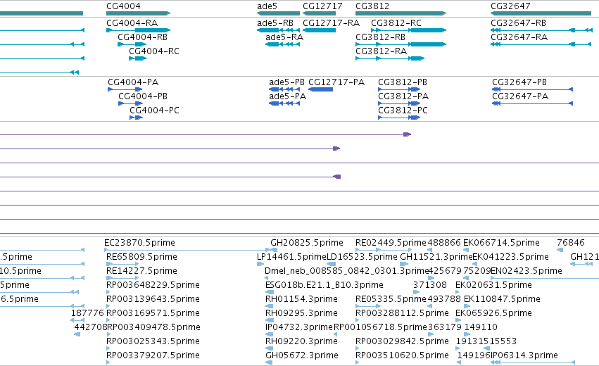This screenshot has height=366, width=599.
Task: Select EST EK065926.5prime
Action: coord(493,313)
